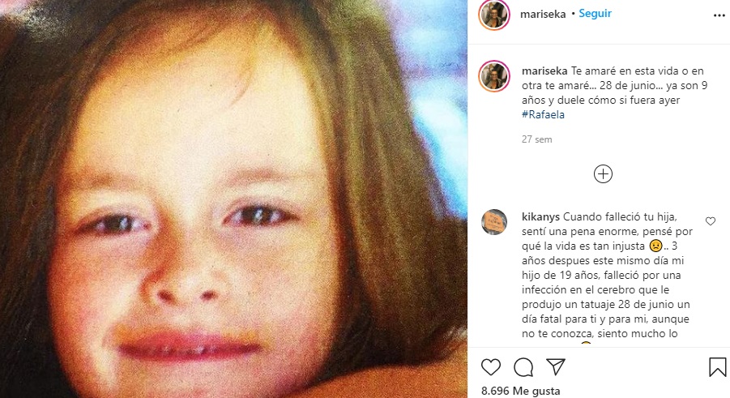Open comments via speech bubble icon
Image resolution: width=730 pixels, height=398 pixels.
click(523, 367)
